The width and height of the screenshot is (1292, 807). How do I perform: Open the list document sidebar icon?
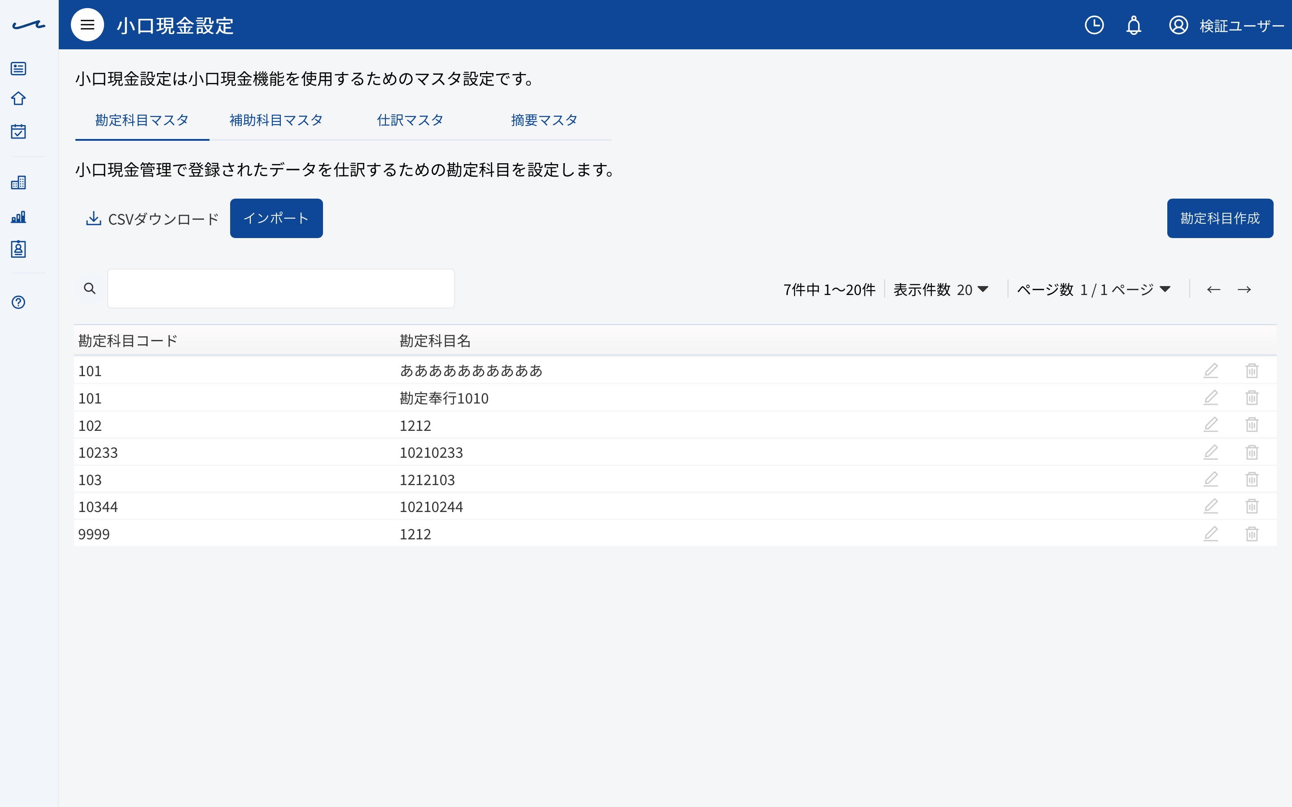click(19, 68)
